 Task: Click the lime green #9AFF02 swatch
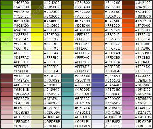[x=7, y=30]
